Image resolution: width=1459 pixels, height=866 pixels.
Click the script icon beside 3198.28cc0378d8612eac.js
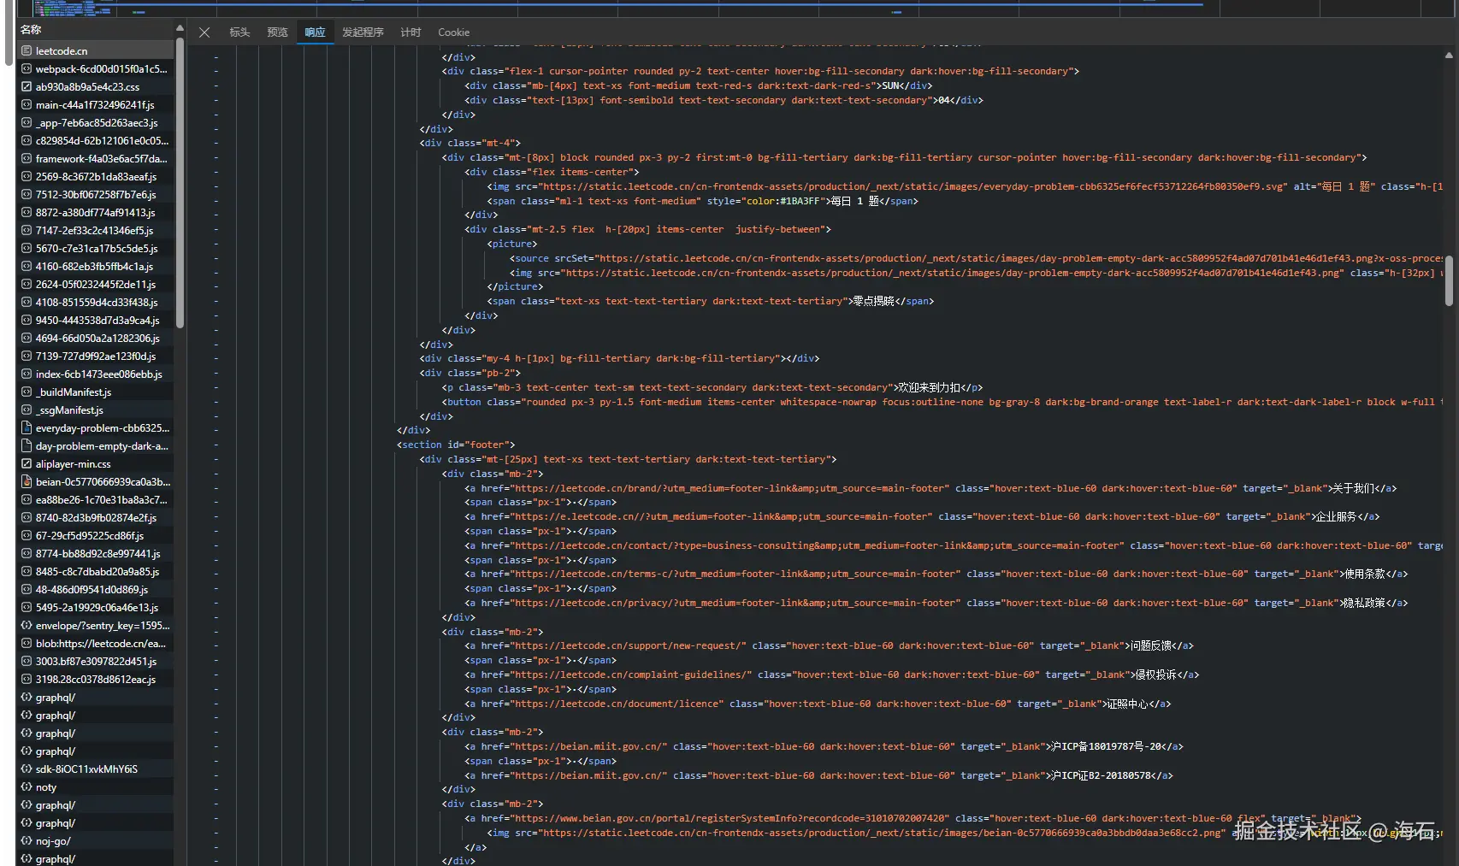pos(27,680)
